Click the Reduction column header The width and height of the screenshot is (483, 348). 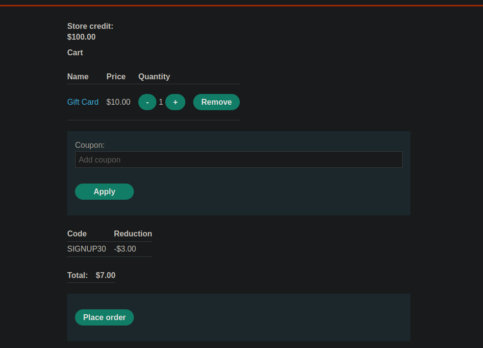tap(133, 234)
